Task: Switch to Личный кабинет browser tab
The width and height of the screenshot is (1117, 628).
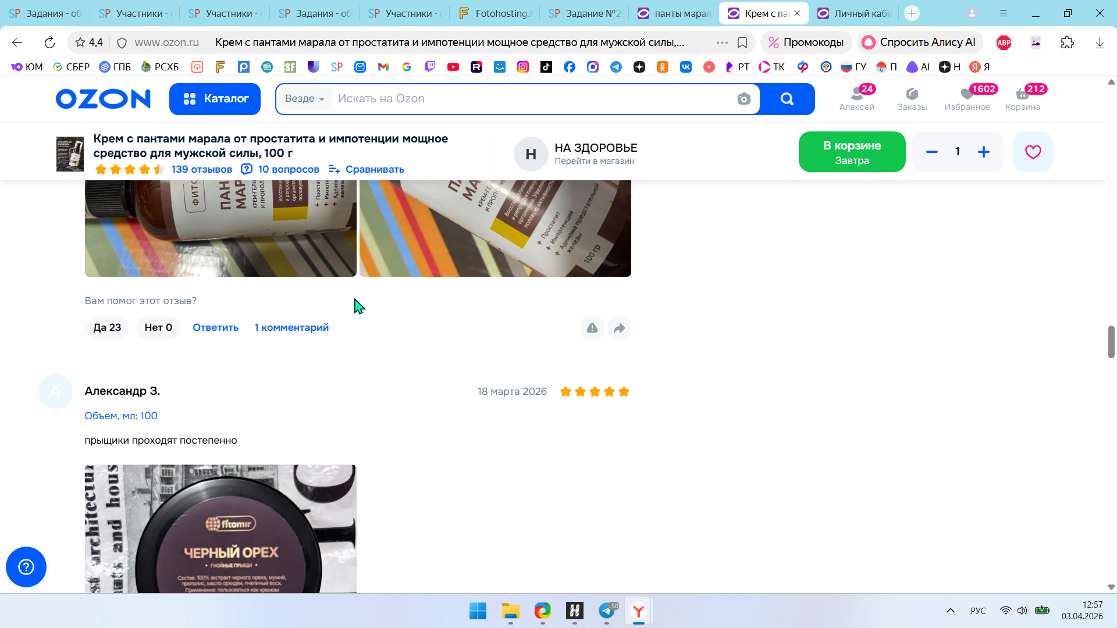Action: tap(855, 13)
